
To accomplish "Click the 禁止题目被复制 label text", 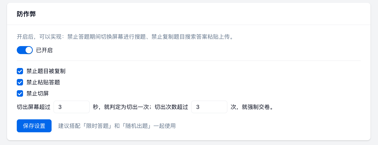I will pos(46,71).
